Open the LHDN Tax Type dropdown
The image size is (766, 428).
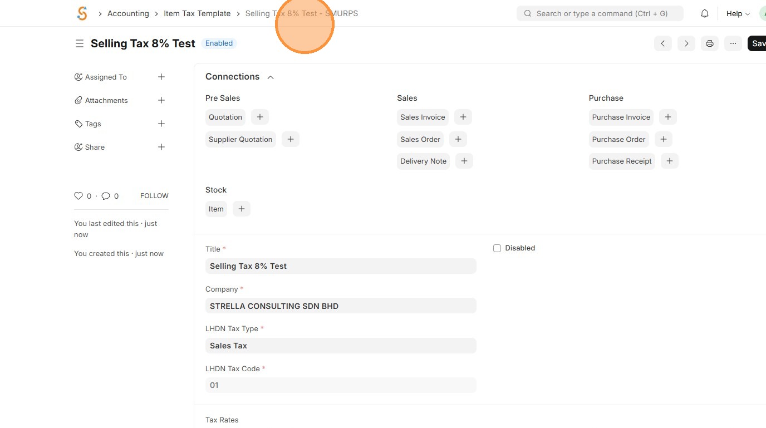pyautogui.click(x=341, y=346)
